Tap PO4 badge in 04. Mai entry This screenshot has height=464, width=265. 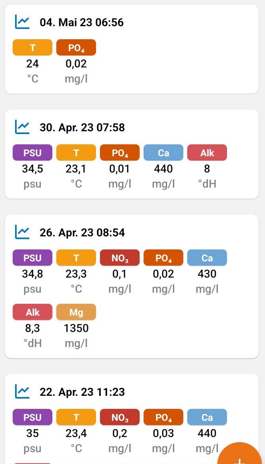coord(76,48)
